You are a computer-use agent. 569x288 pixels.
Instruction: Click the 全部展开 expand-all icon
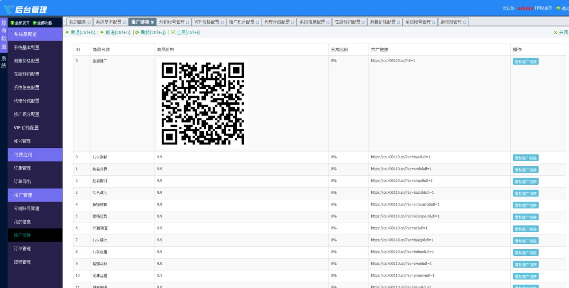(x=12, y=23)
